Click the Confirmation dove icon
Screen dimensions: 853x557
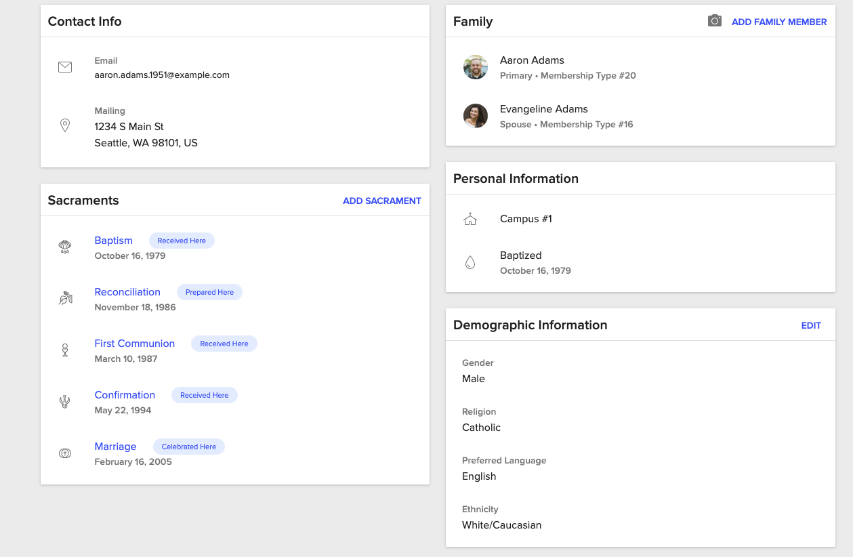(x=64, y=400)
